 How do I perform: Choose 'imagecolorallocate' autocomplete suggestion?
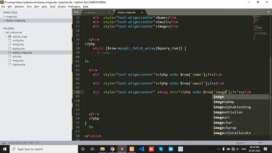pyautogui.click(x=241, y=133)
